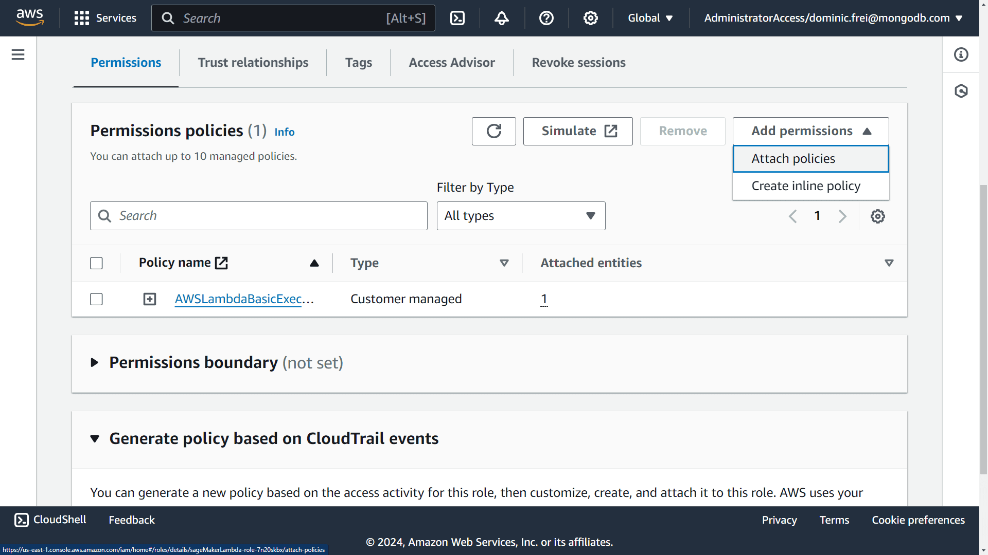Expand the Permissions boundary section
The height and width of the screenshot is (555, 988).
coord(94,362)
